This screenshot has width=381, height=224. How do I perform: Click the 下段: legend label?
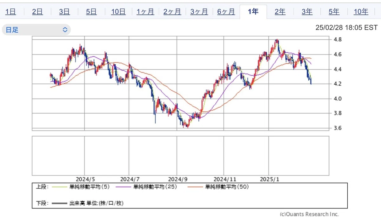coord(42,203)
